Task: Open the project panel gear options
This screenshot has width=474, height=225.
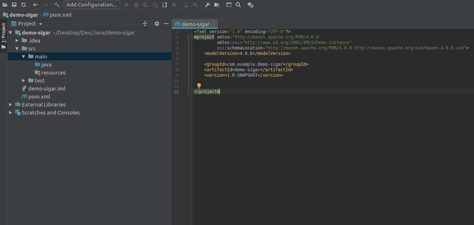Action: 157,24
